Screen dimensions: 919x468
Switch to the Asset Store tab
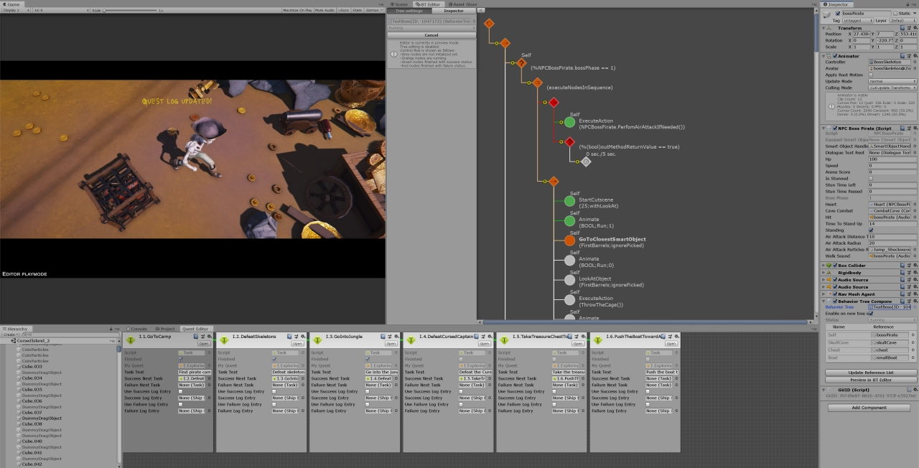463,4
